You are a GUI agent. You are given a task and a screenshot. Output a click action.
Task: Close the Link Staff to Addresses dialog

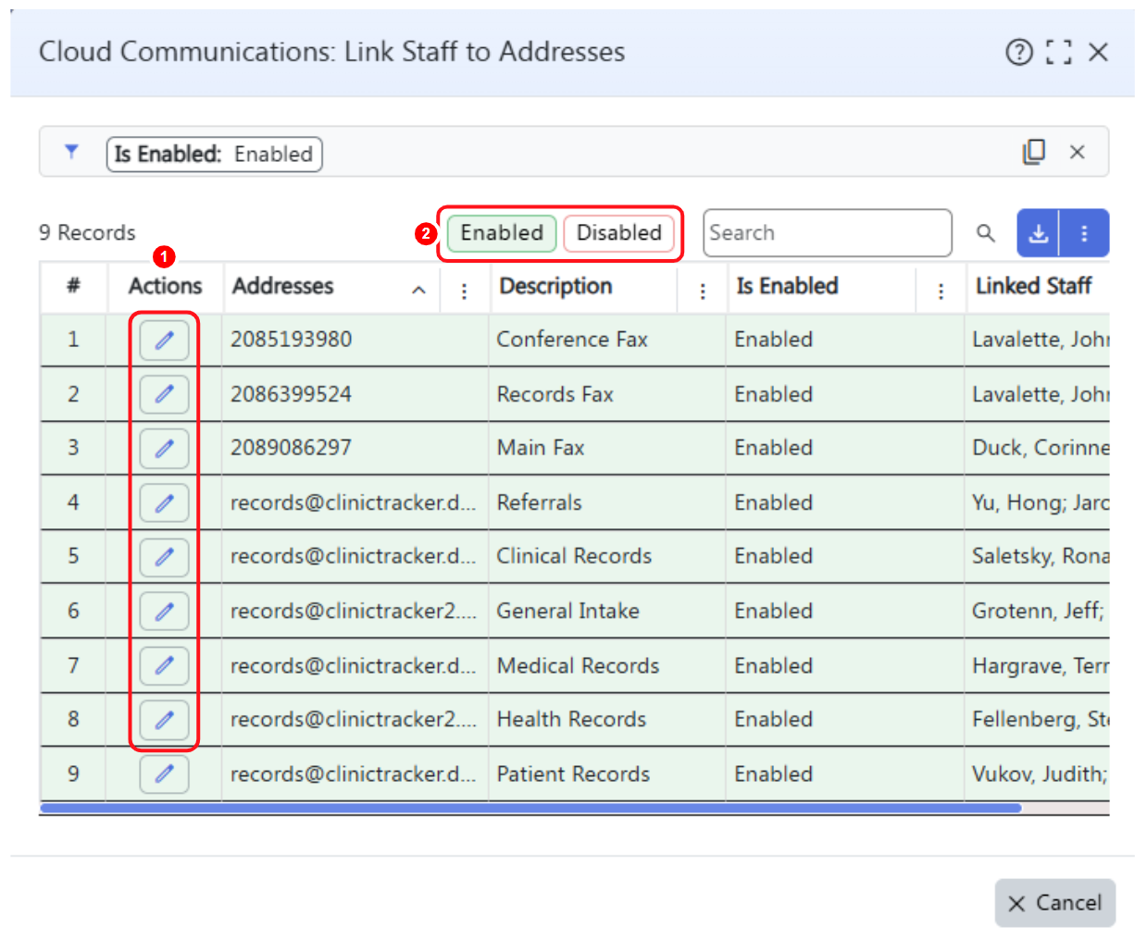click(x=1098, y=53)
